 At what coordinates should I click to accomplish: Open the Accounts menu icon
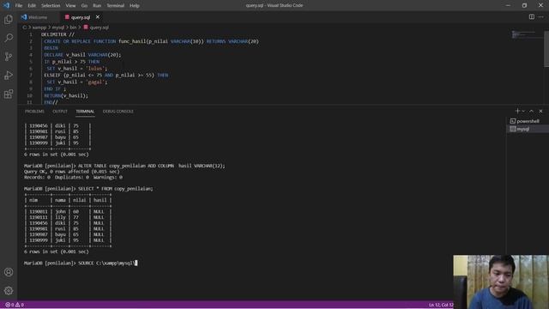pyautogui.click(x=9, y=272)
